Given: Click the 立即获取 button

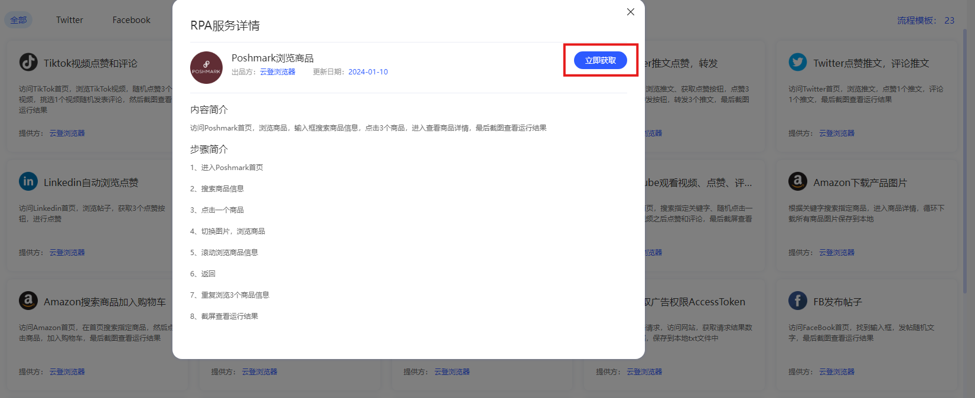Looking at the screenshot, I should (x=600, y=60).
